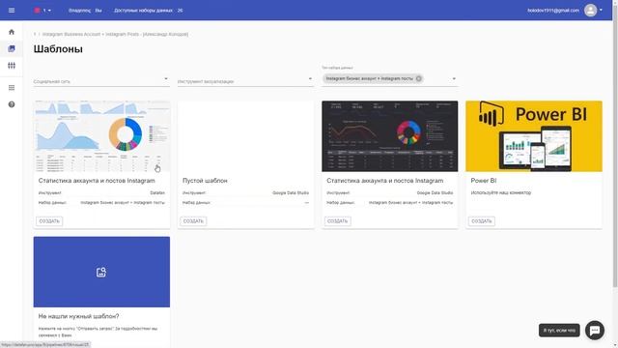Open the Power BI template thumbnail
This screenshot has width=618, height=348.
[534, 136]
